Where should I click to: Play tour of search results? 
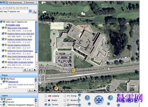click(30, 70)
